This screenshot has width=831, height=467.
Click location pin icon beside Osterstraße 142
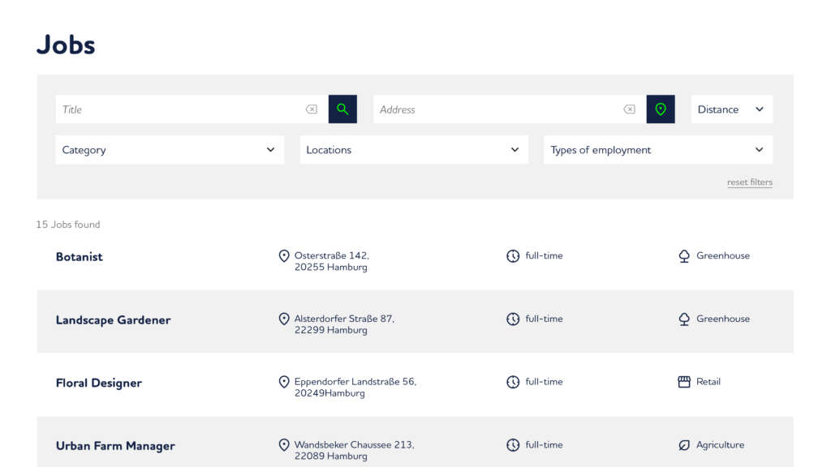284,255
